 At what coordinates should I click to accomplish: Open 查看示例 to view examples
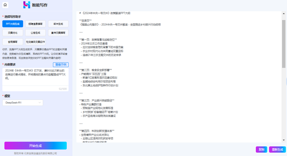(61, 65)
